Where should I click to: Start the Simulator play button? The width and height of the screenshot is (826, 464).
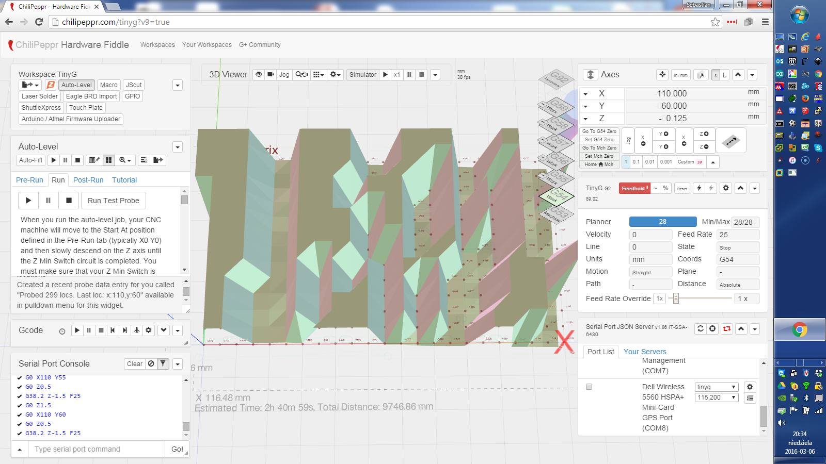(385, 75)
